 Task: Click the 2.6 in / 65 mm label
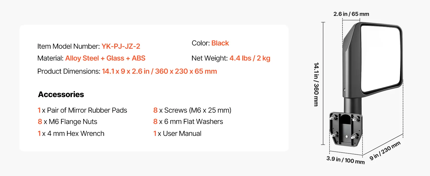point(351,14)
